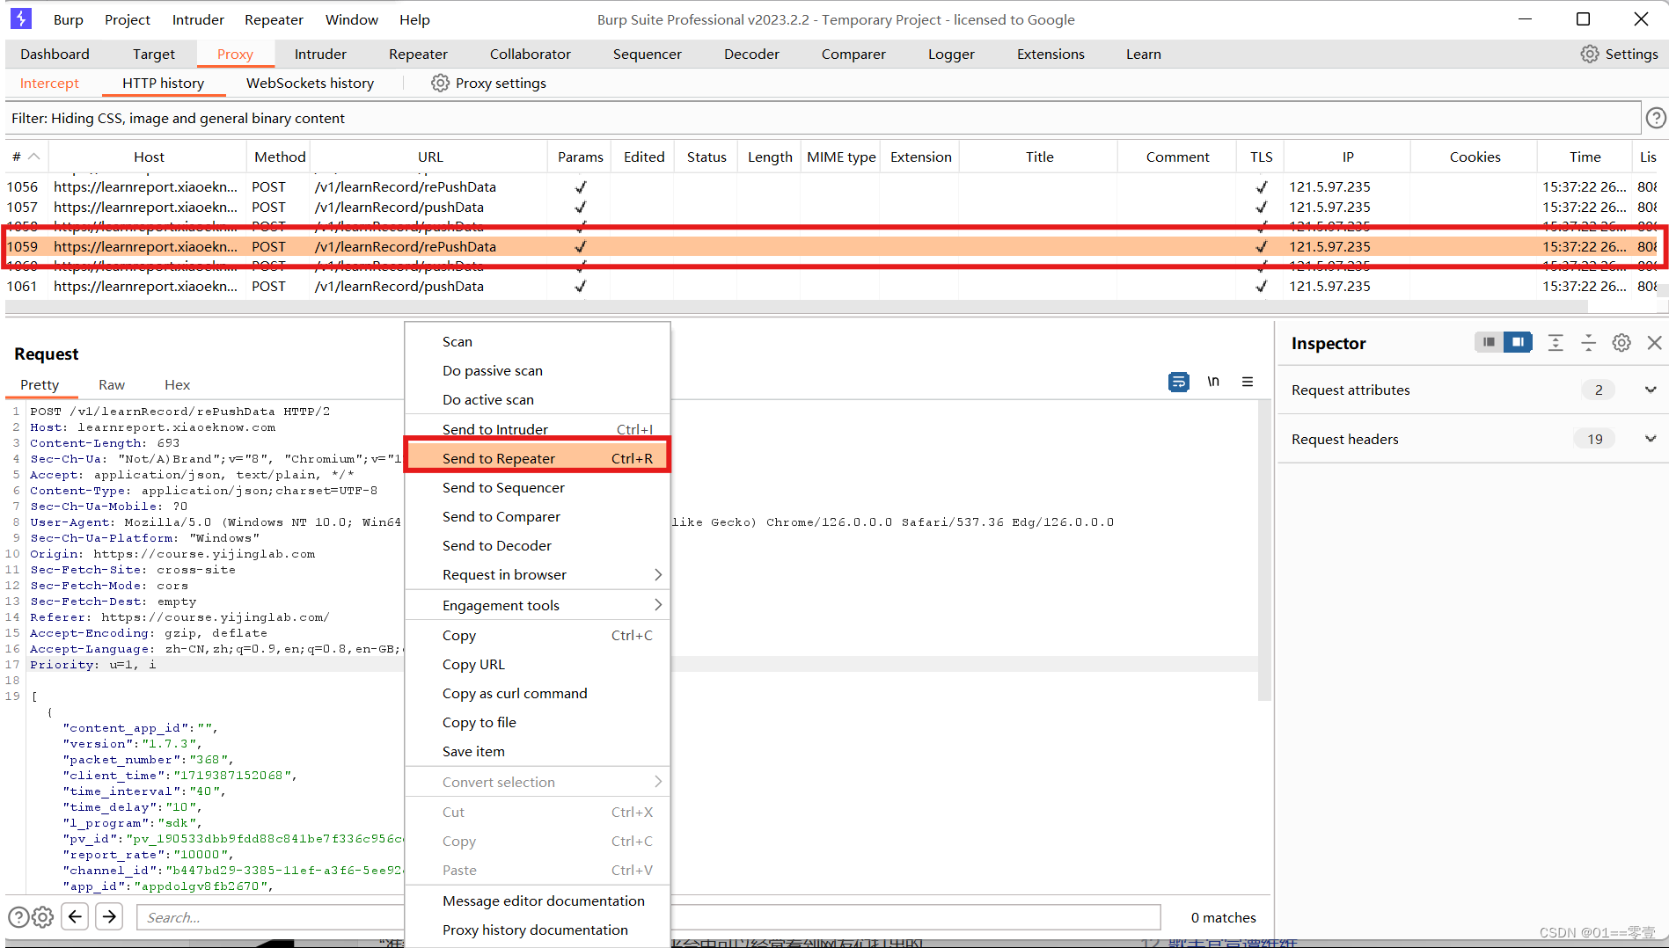Open Inspector settings gear
This screenshot has height=948, width=1669.
(x=1621, y=343)
